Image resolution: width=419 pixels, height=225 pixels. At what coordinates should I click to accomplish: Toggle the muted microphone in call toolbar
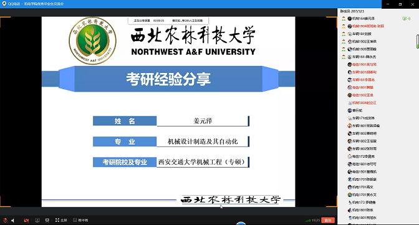pyautogui.click(x=5, y=220)
